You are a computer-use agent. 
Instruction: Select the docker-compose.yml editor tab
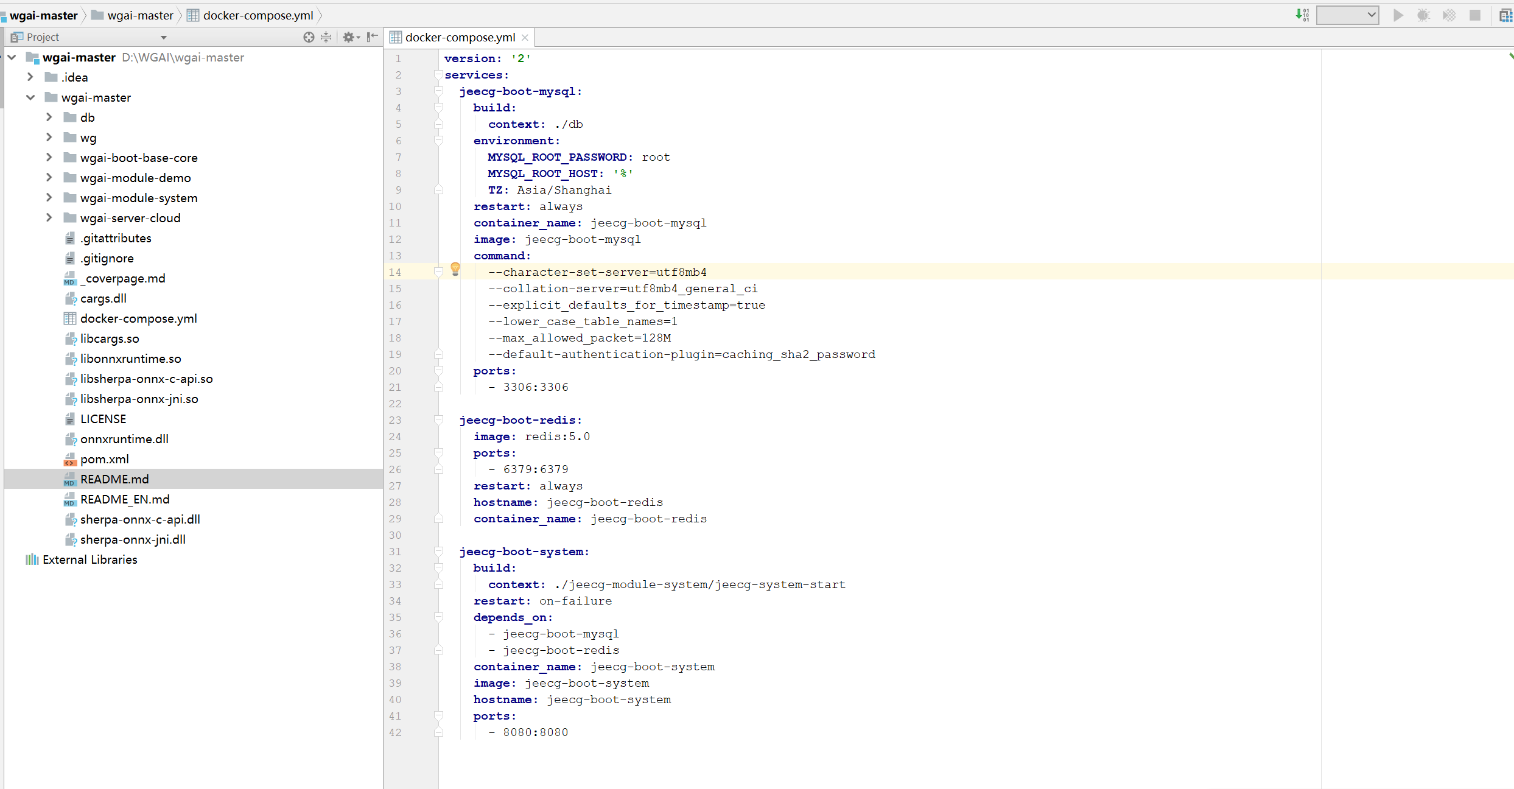click(x=460, y=38)
